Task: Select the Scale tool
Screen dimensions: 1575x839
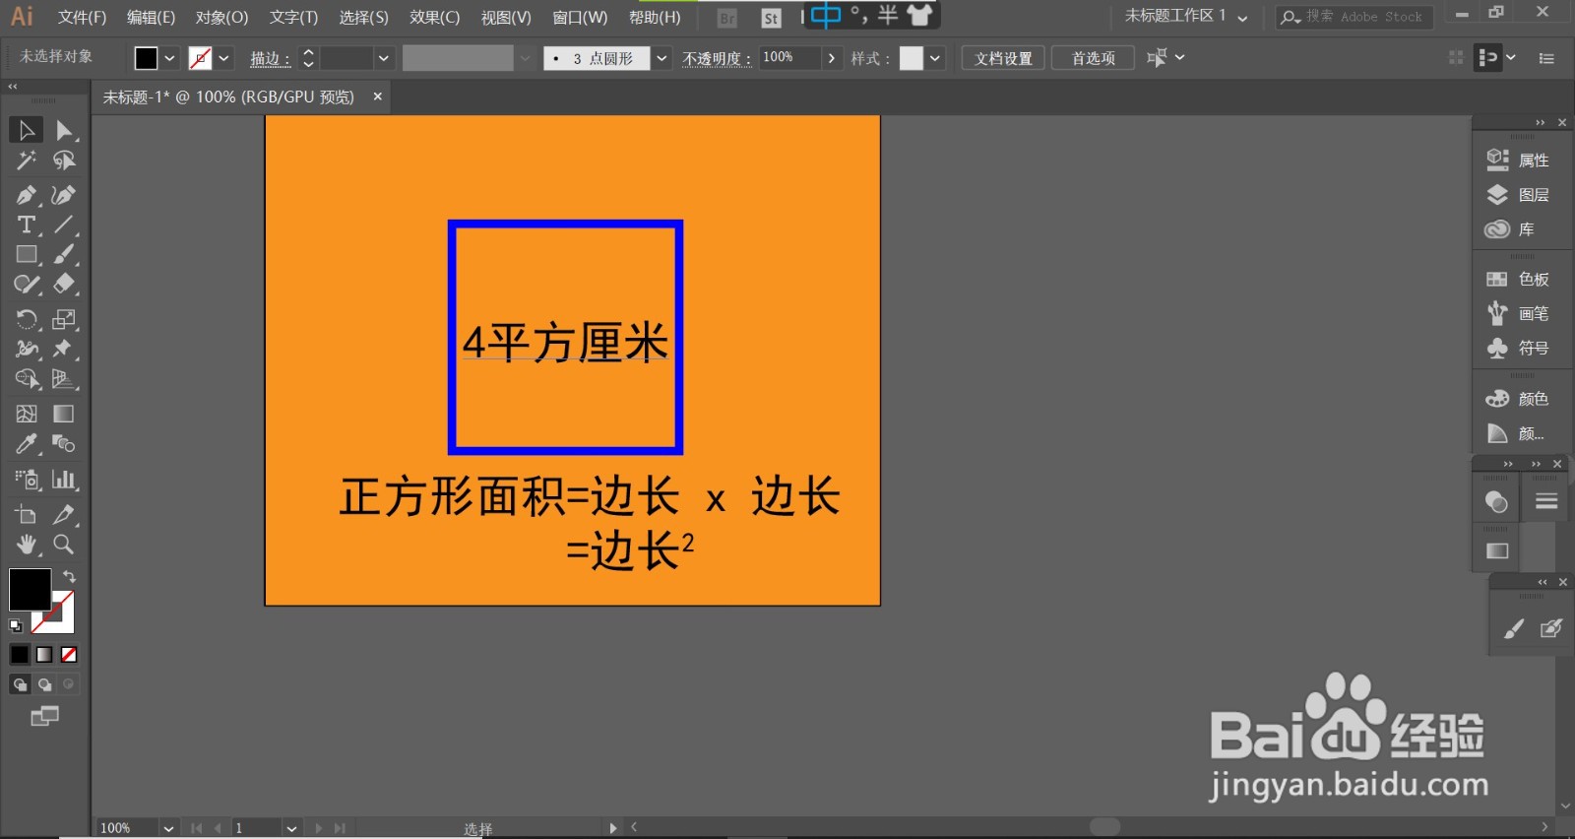Action: coord(64,319)
